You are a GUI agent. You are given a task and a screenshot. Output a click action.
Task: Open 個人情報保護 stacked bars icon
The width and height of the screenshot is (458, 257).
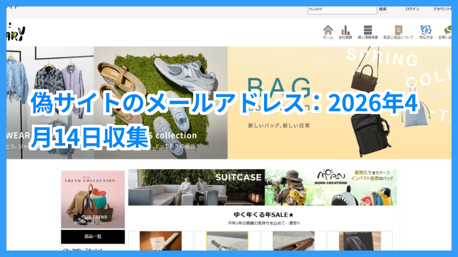(x=368, y=31)
